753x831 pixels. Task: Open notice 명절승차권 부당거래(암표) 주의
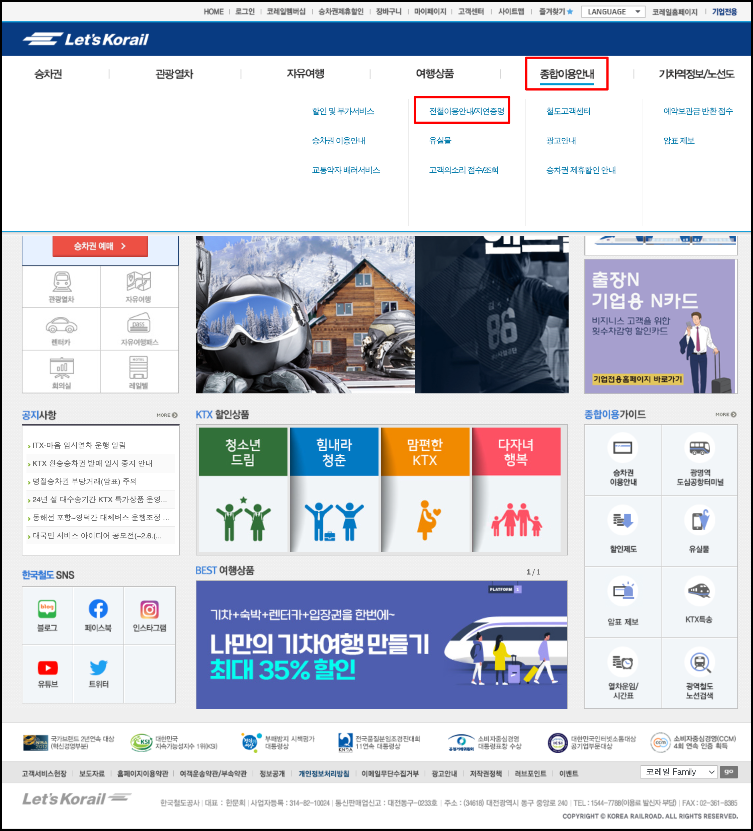[x=84, y=481]
